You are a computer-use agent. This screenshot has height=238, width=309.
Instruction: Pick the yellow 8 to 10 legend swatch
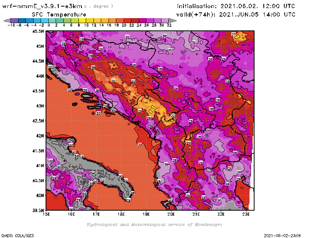(82, 20)
